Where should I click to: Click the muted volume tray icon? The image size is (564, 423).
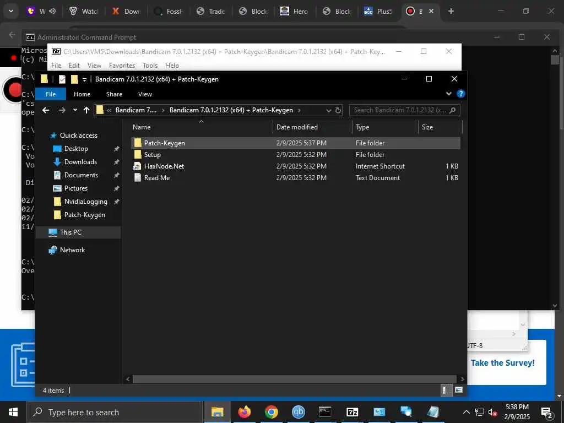point(492,412)
